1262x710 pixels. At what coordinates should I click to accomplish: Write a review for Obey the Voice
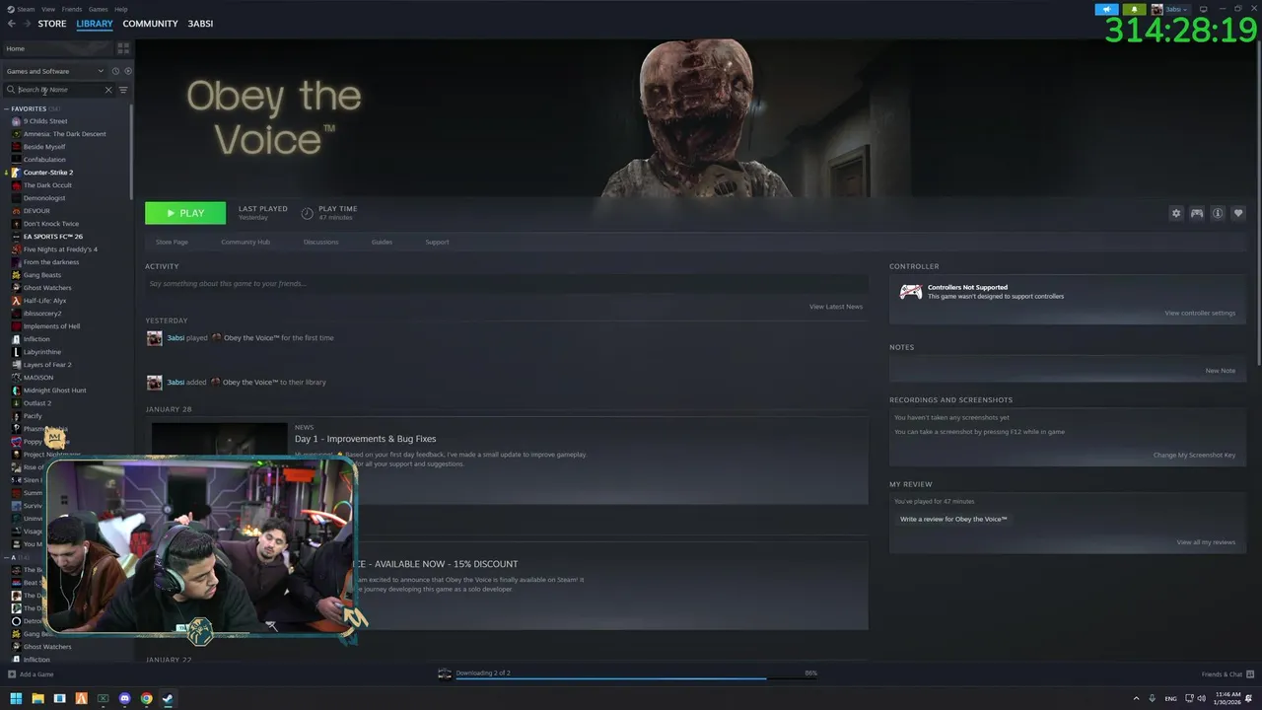point(953,519)
